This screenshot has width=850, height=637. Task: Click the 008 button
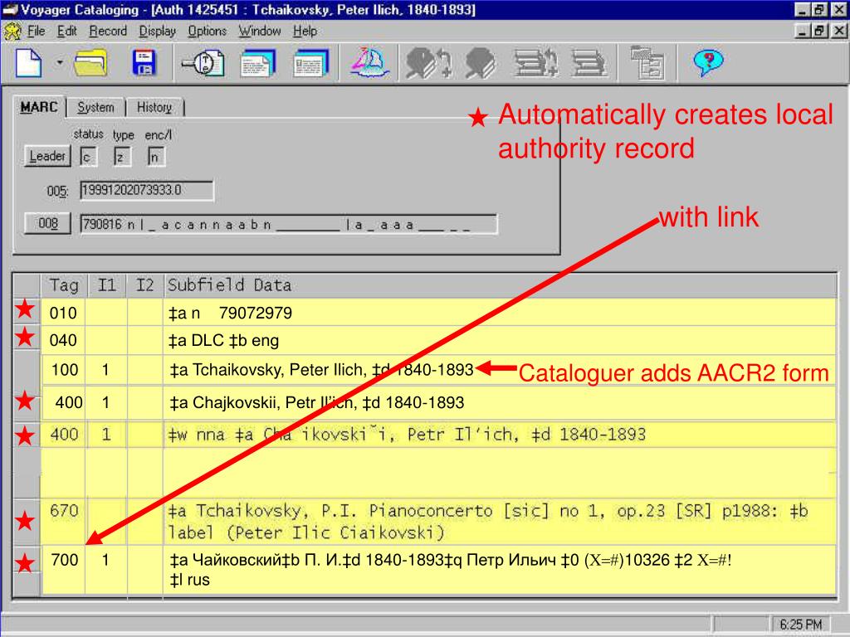click(47, 223)
